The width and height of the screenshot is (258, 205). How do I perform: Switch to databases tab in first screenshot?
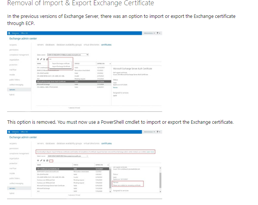[50, 45]
